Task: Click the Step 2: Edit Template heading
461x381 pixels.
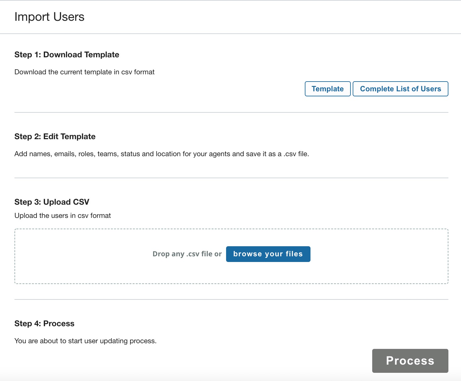Action: [54, 136]
